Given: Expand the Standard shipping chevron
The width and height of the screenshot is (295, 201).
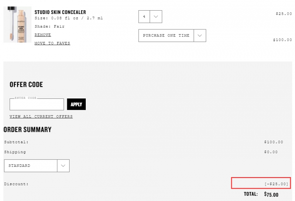Looking at the screenshot, I should coord(63,166).
